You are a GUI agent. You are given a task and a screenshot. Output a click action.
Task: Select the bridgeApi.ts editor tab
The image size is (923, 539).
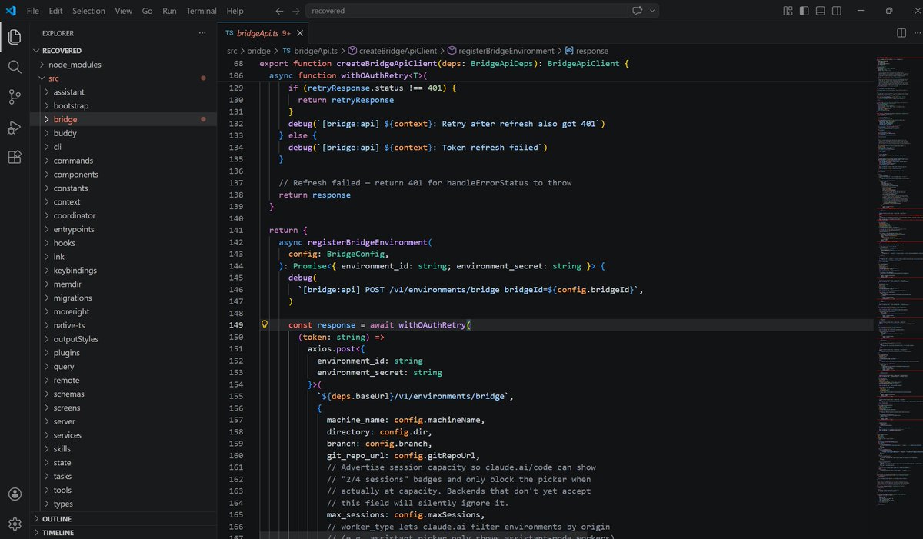[x=264, y=33]
